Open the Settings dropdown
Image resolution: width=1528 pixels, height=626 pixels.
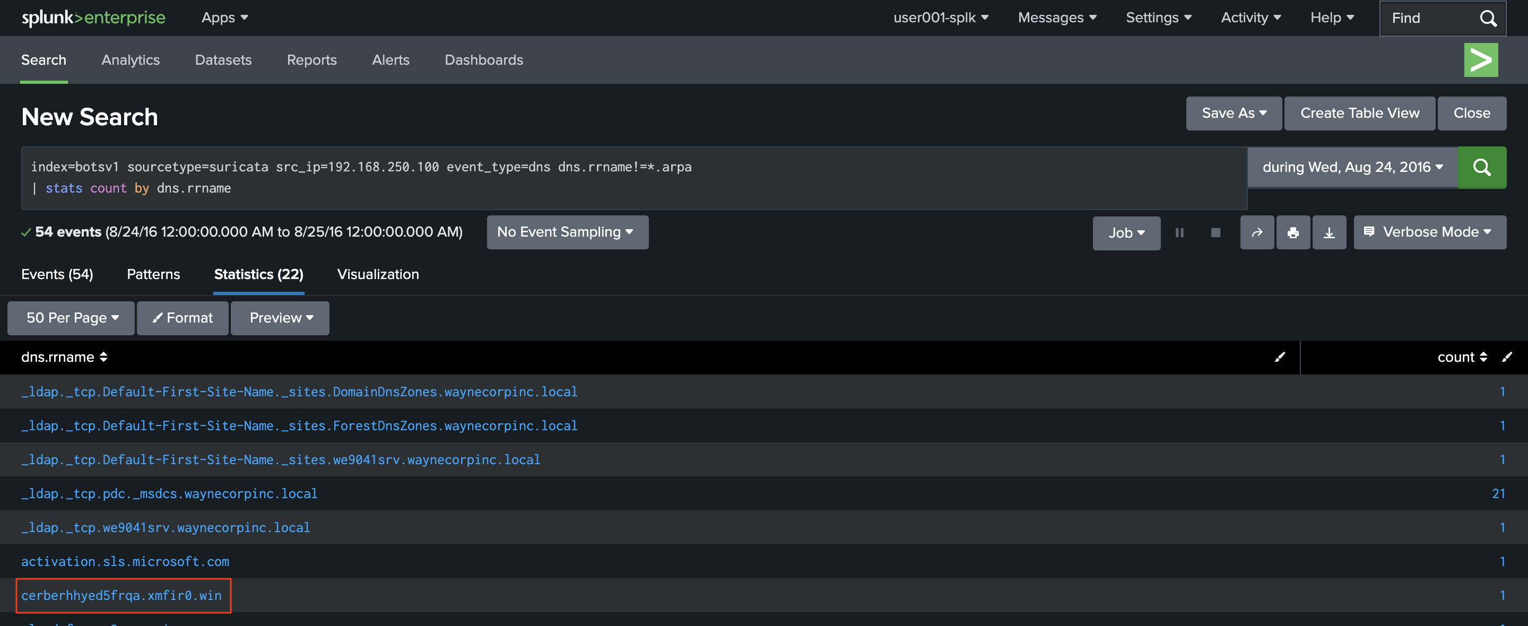(x=1158, y=18)
